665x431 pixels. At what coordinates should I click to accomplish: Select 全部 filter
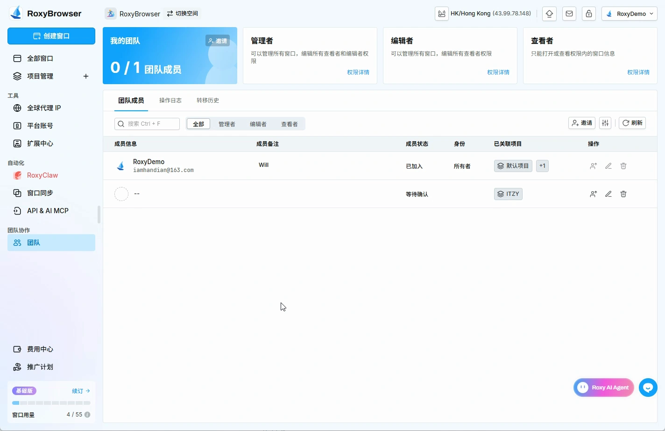[198, 124]
